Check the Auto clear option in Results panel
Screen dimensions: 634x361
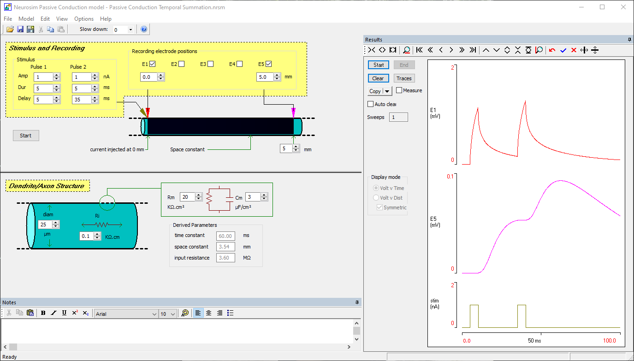(x=370, y=104)
